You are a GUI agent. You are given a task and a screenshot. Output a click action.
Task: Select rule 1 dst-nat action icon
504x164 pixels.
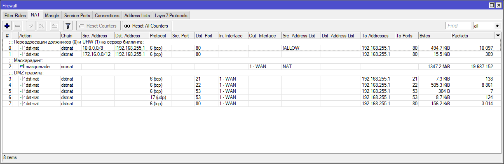(22, 54)
